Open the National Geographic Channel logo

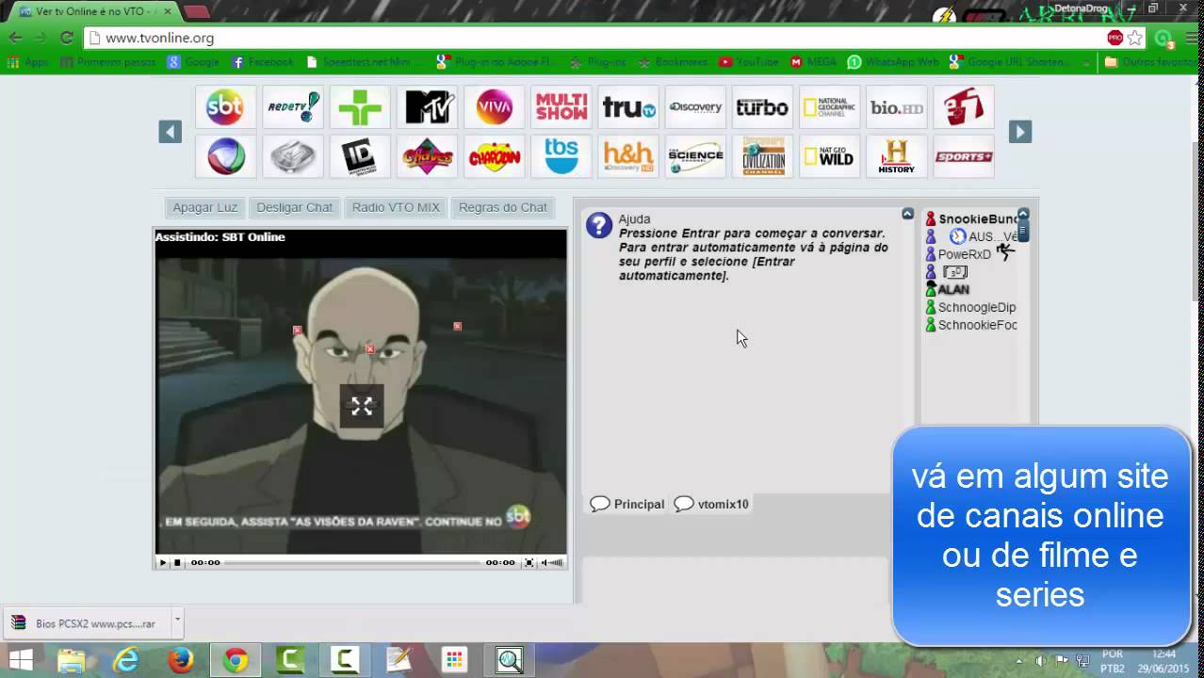click(x=829, y=107)
